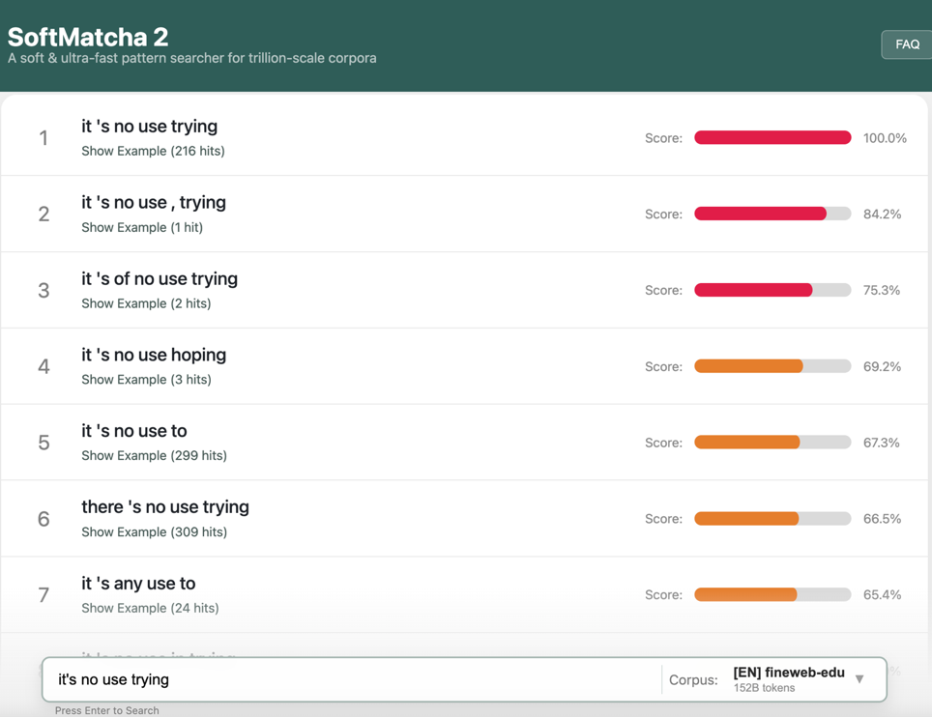The height and width of the screenshot is (717, 932).
Task: Show examples for 'it 's of no use trying'
Action: 146,303
